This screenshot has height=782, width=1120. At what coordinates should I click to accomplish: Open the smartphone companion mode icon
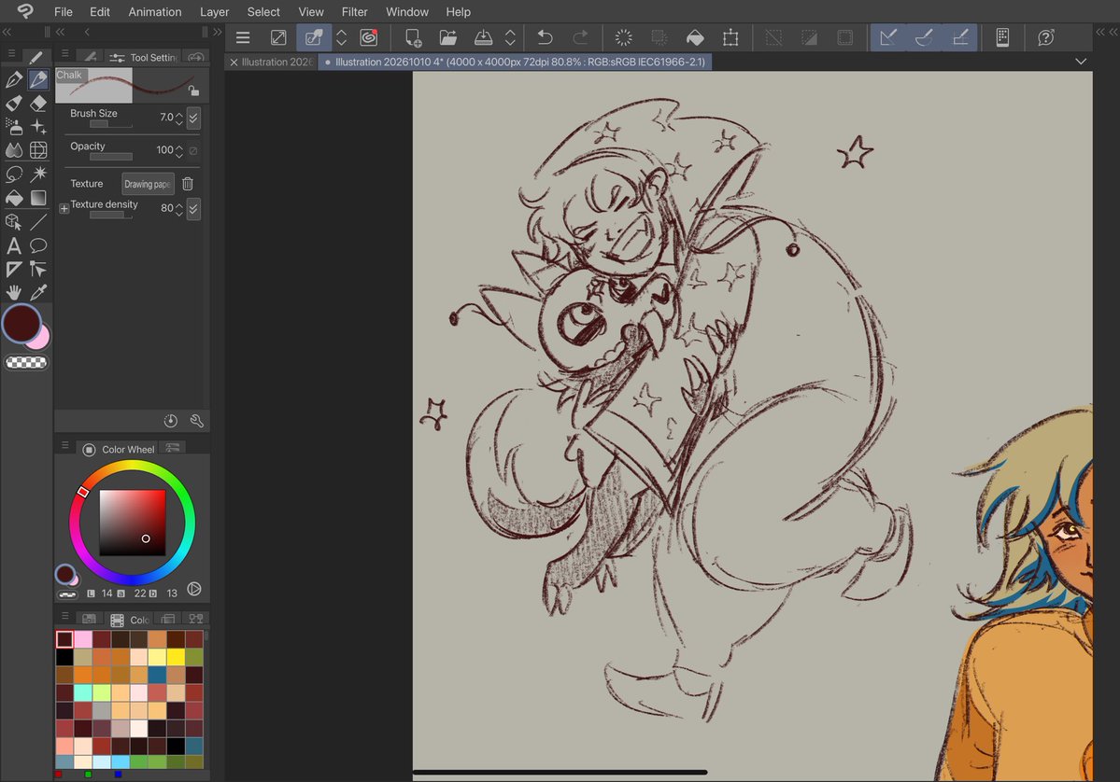(x=1002, y=38)
